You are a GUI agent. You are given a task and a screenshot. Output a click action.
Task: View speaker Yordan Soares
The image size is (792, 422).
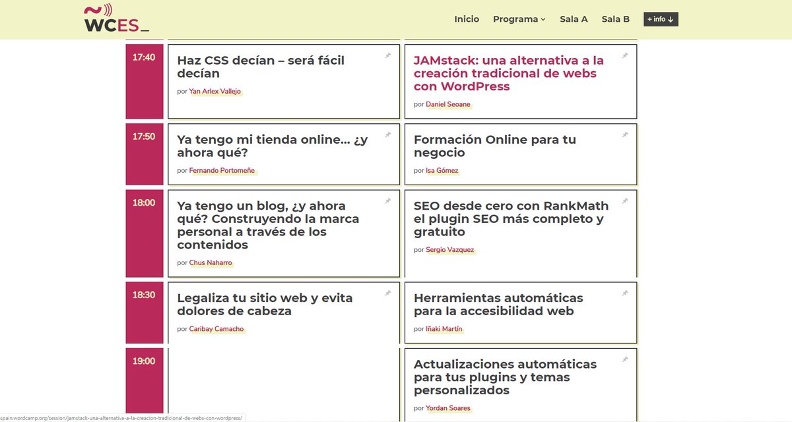coord(448,408)
